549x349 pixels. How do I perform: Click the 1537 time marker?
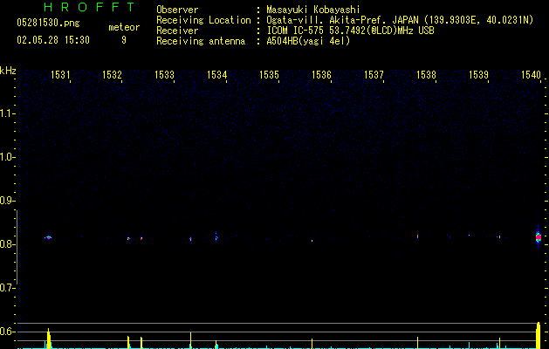pos(374,75)
